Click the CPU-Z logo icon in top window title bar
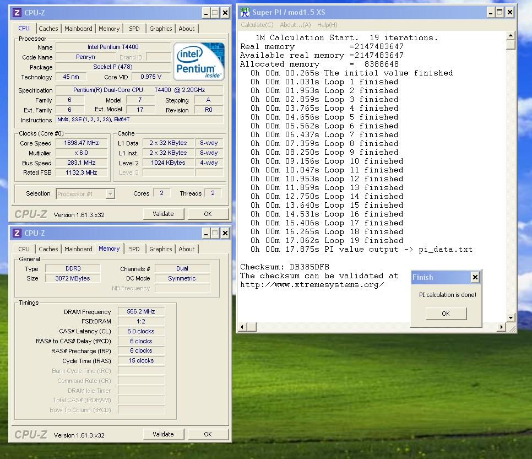Image resolution: width=532 pixels, height=459 pixels. coord(17,13)
